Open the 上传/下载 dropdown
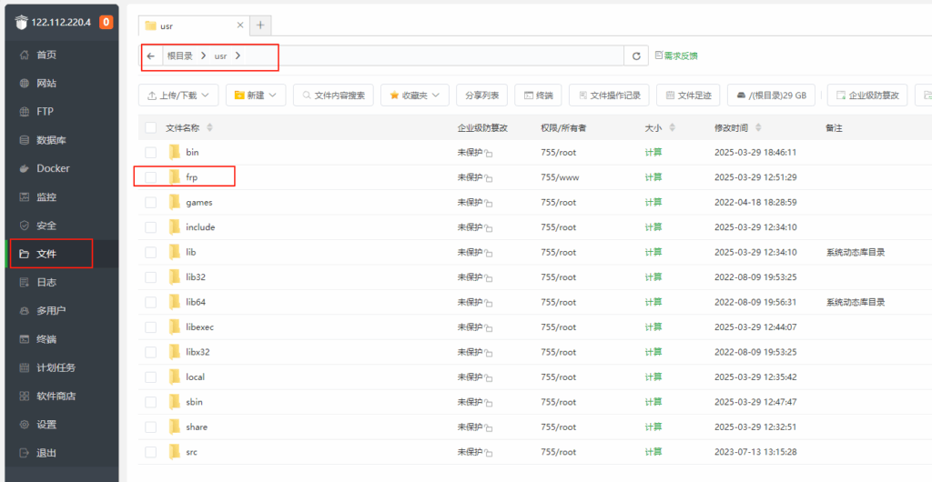Screen dimensions: 932x482 point(178,95)
